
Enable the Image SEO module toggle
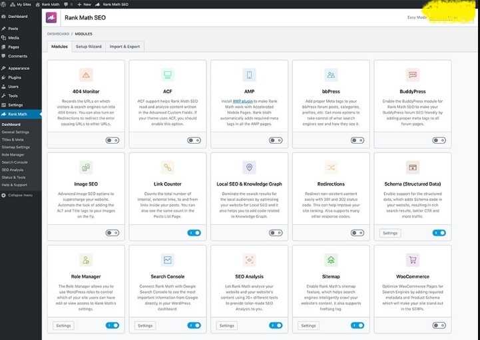tap(113, 233)
